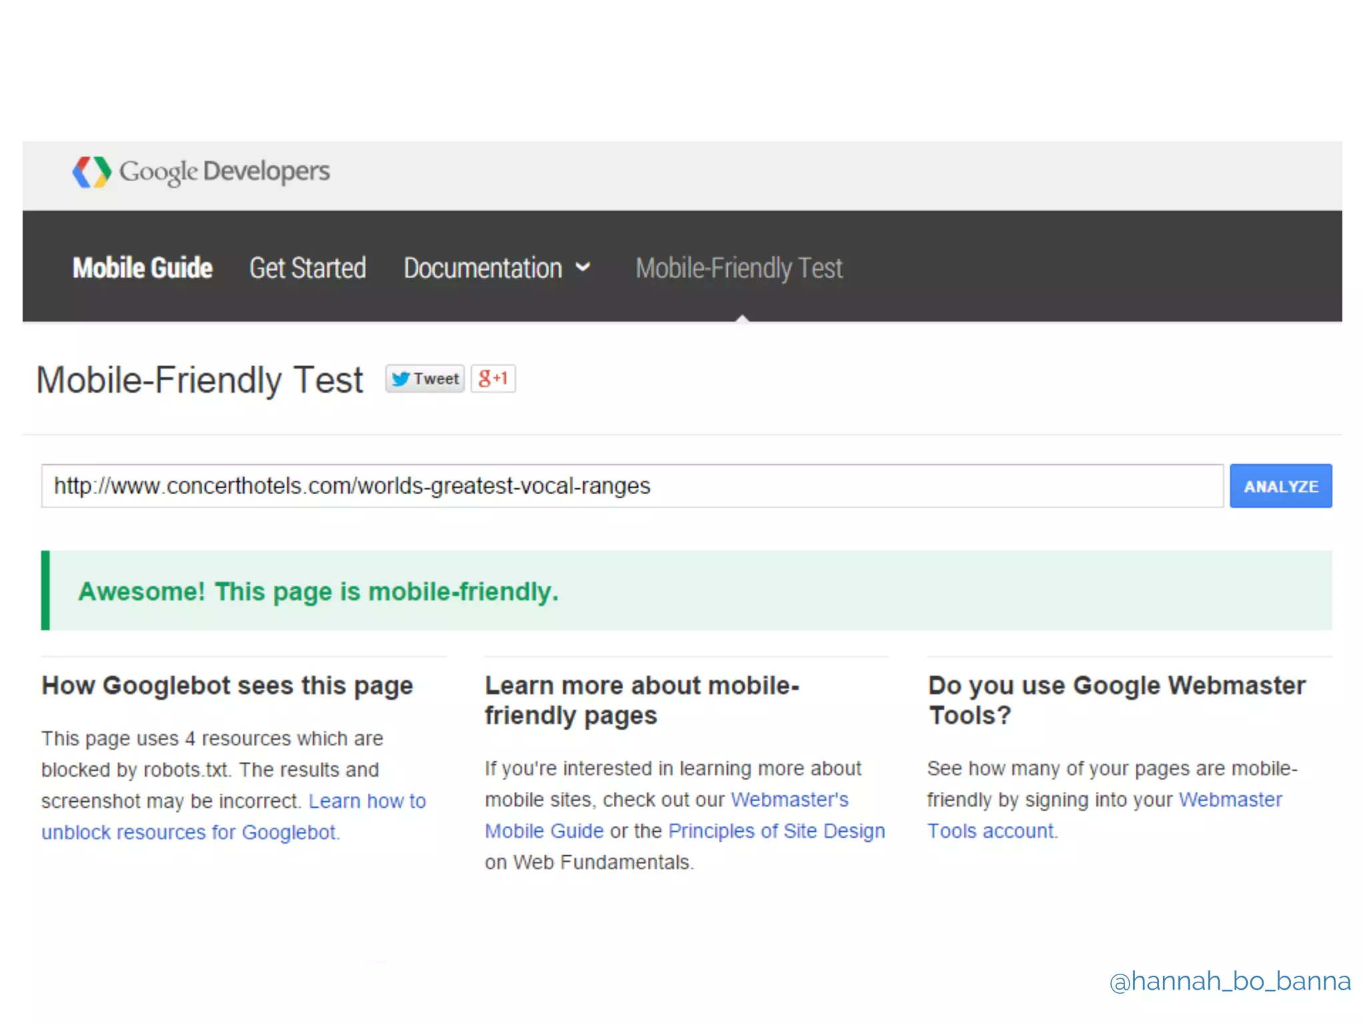Click the Google Developers chevron logo icon
Viewport: 1365px width, 1023px height.
coord(92,172)
